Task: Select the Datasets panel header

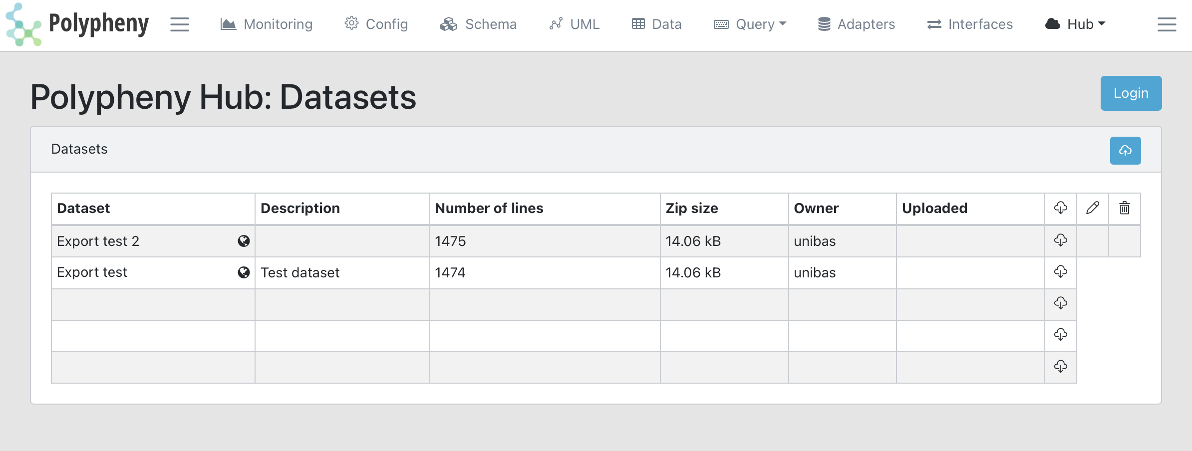Action: coord(79,149)
